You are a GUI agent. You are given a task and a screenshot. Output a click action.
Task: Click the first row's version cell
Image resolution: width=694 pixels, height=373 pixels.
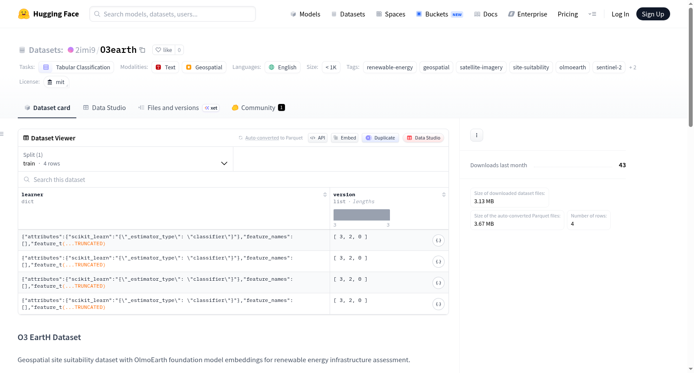389,240
